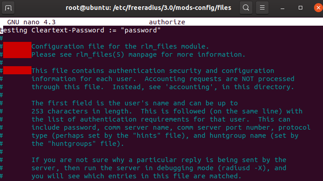Click the "GNU nano 4.3" header text
Screen dimensions: 323x181
pyautogui.click(x=29, y=22)
